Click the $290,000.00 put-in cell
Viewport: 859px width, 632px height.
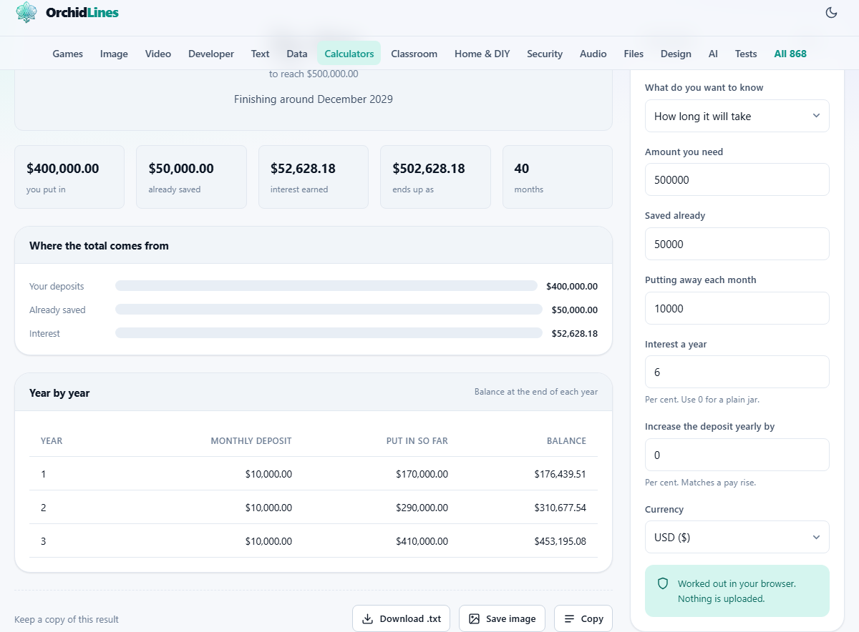[x=422, y=508]
